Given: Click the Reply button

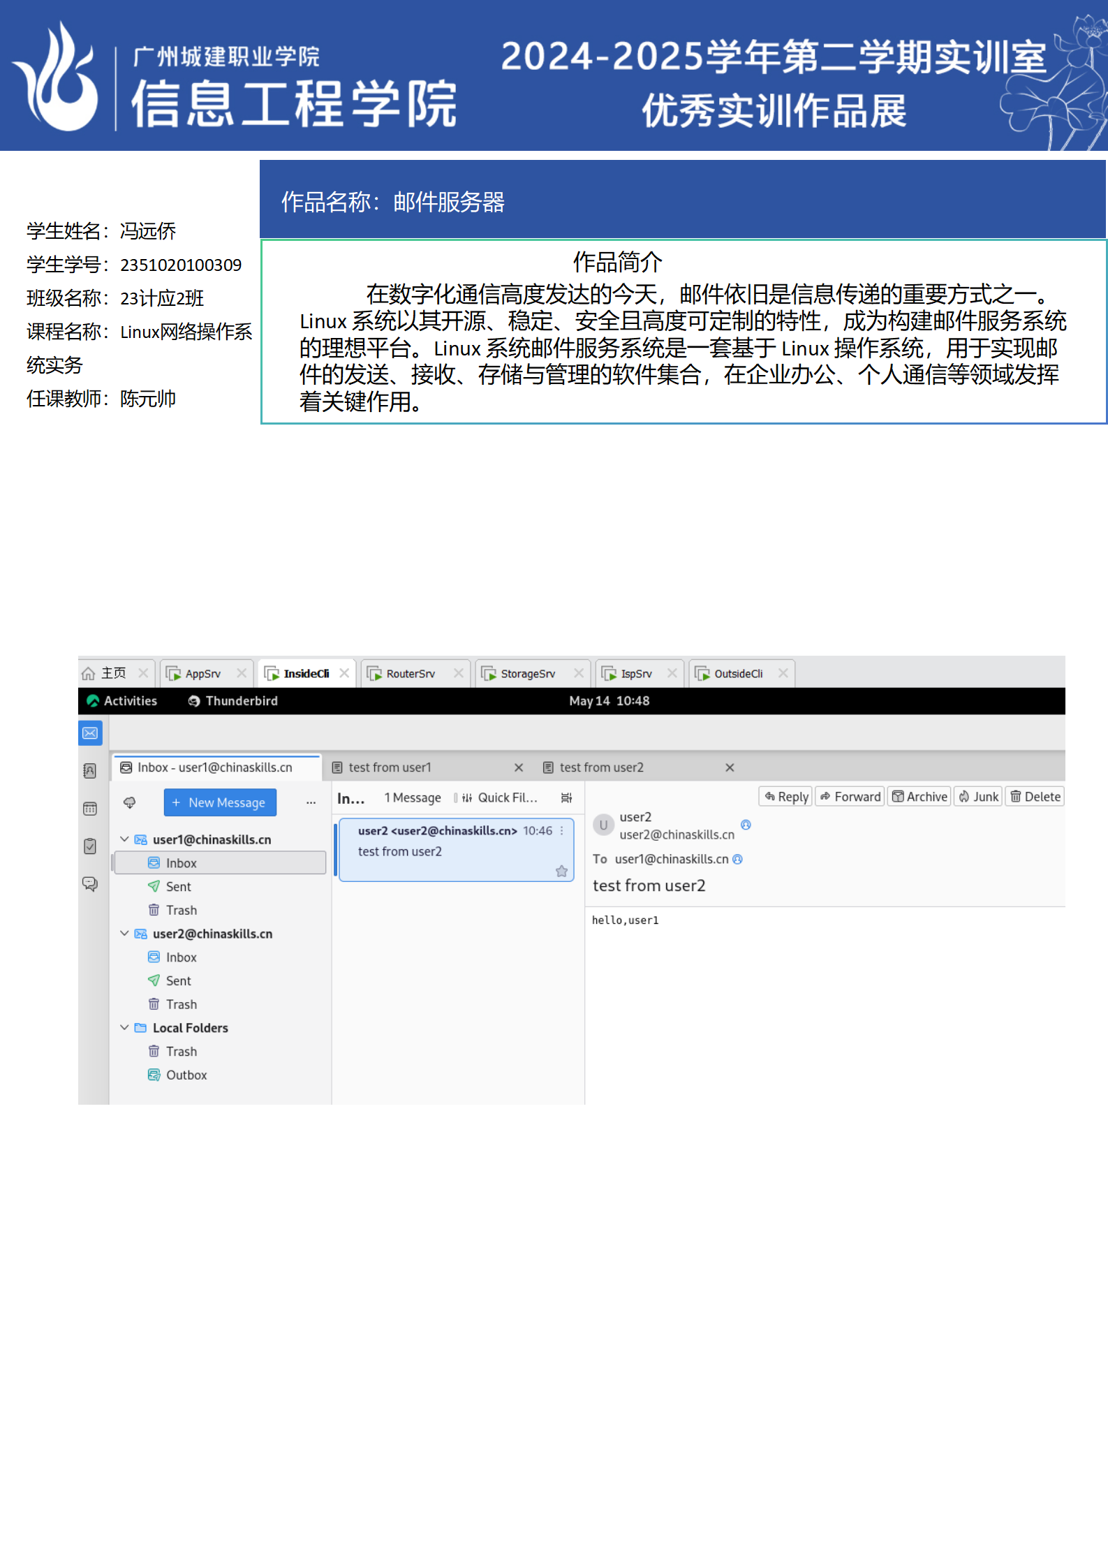Looking at the screenshot, I should coord(786,797).
